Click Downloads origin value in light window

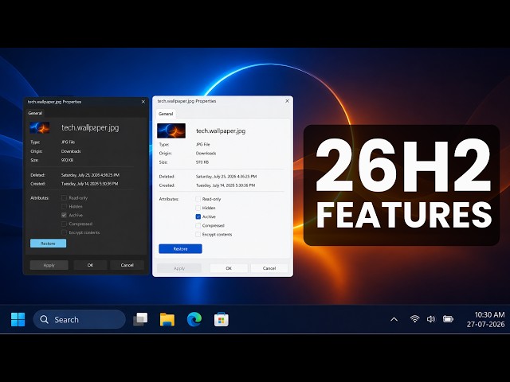pyautogui.click(x=206, y=154)
